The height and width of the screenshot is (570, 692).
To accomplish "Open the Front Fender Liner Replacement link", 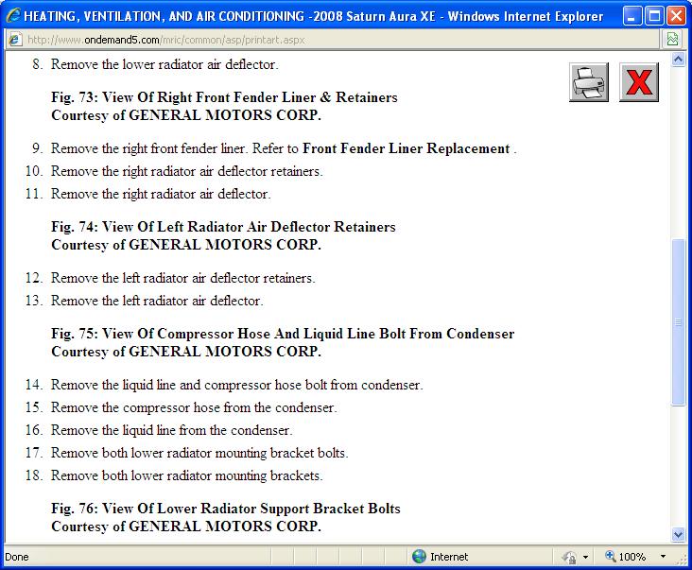I will pos(406,148).
